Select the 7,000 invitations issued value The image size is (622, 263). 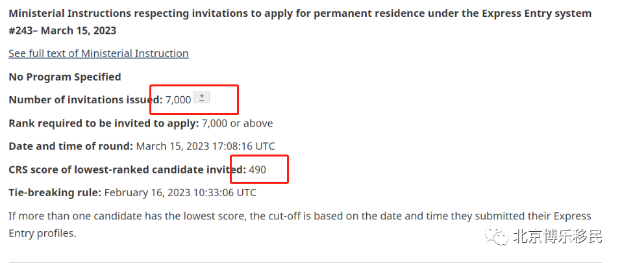(178, 99)
